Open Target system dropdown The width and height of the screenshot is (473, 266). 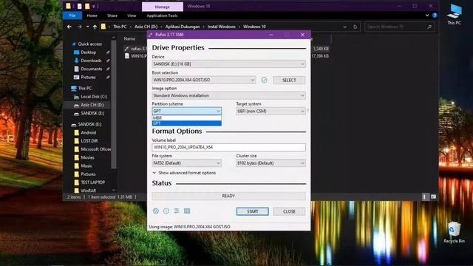pos(270,112)
